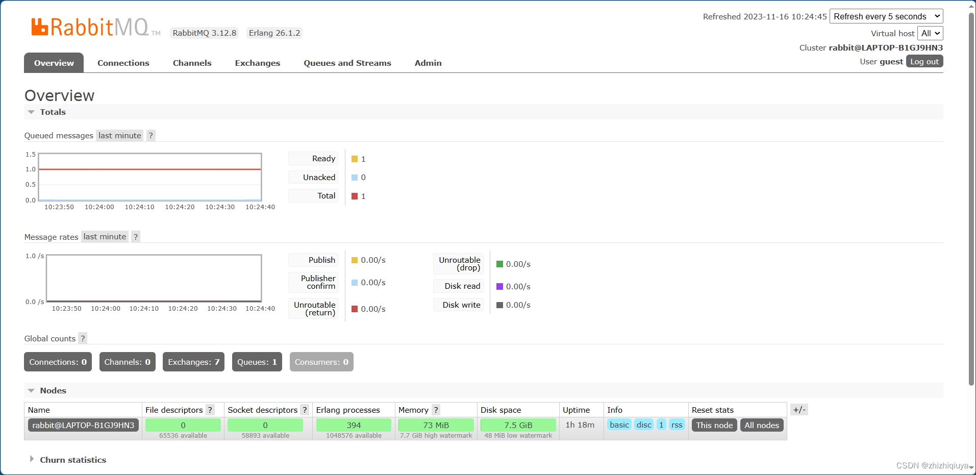This screenshot has height=475, width=976.
Task: Click the '1' info tag
Action: [661, 425]
